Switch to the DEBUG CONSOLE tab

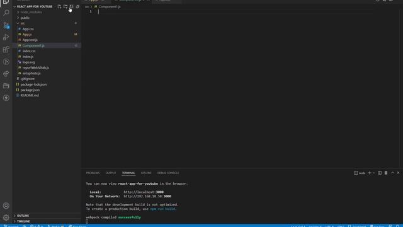point(168,173)
